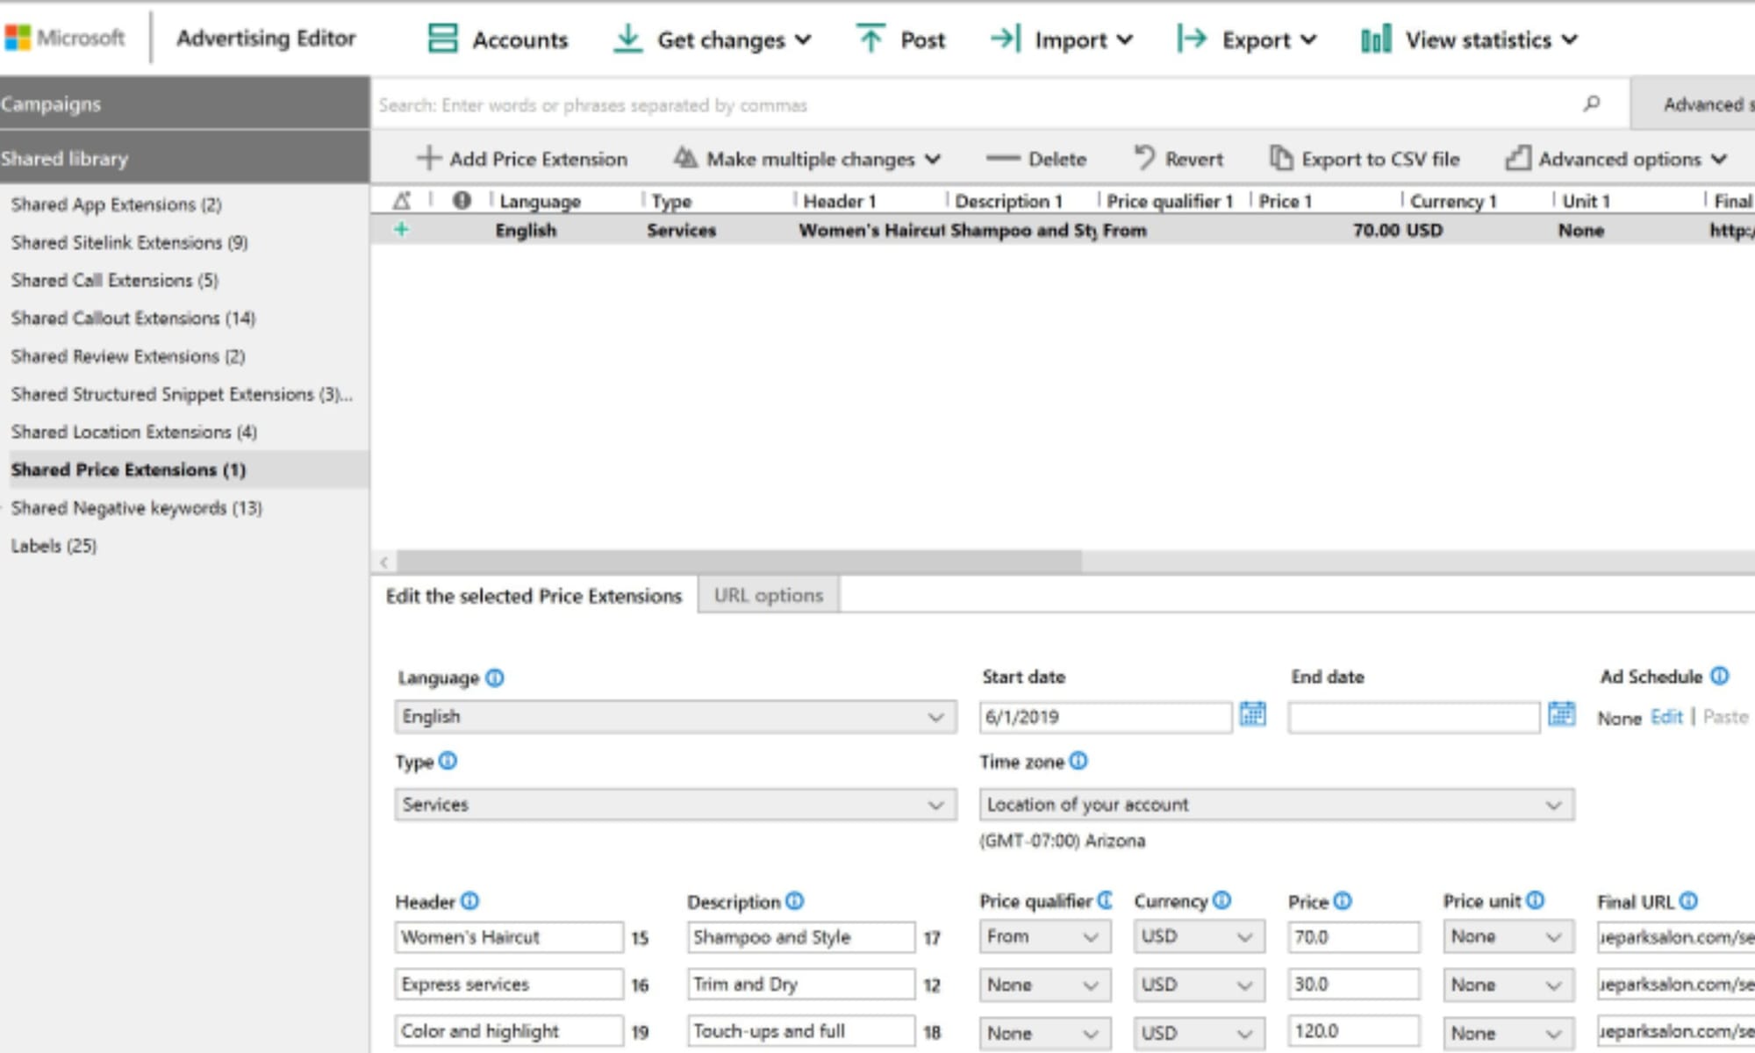The width and height of the screenshot is (1755, 1053).
Task: Click the Header info icon
Action: pos(470,901)
